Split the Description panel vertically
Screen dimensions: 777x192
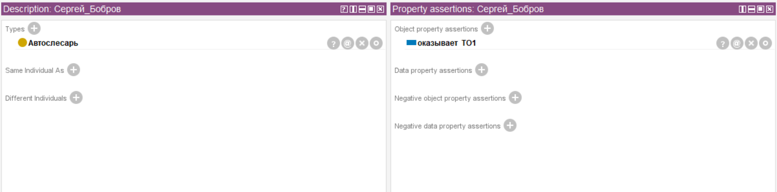pos(353,9)
